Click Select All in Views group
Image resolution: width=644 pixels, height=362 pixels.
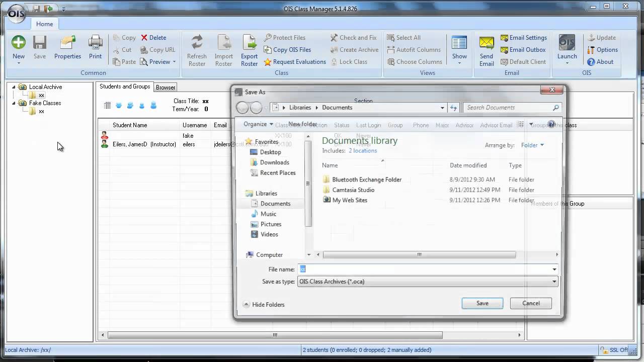404,38
